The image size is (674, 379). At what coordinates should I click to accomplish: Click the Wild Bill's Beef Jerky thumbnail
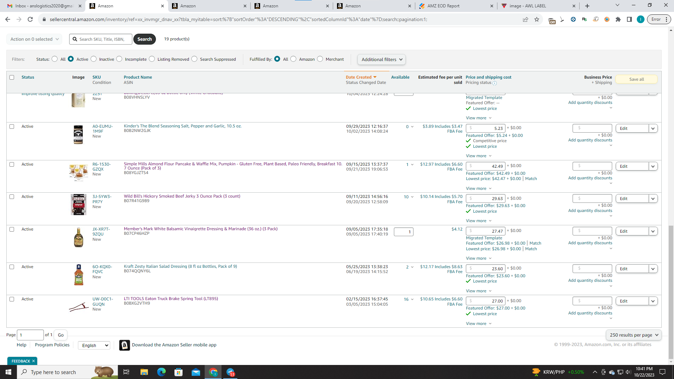tap(79, 204)
